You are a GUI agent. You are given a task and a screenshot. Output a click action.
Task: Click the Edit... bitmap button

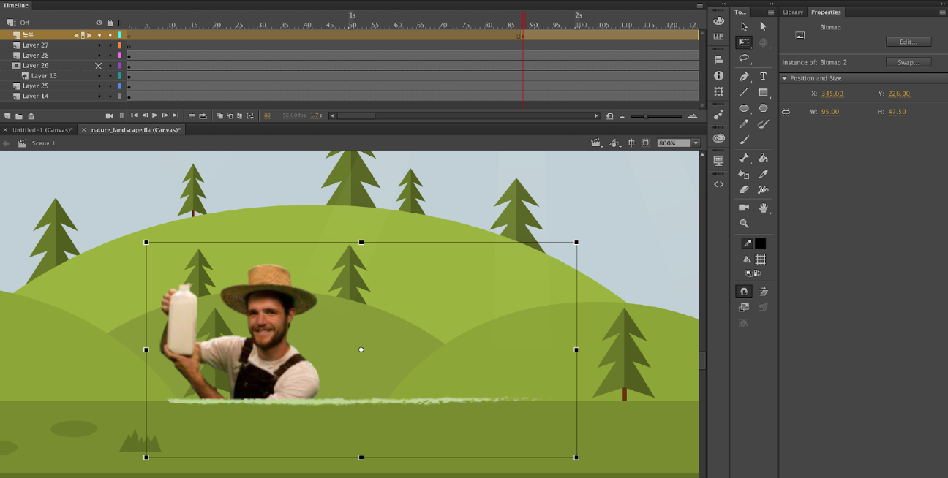click(x=908, y=42)
